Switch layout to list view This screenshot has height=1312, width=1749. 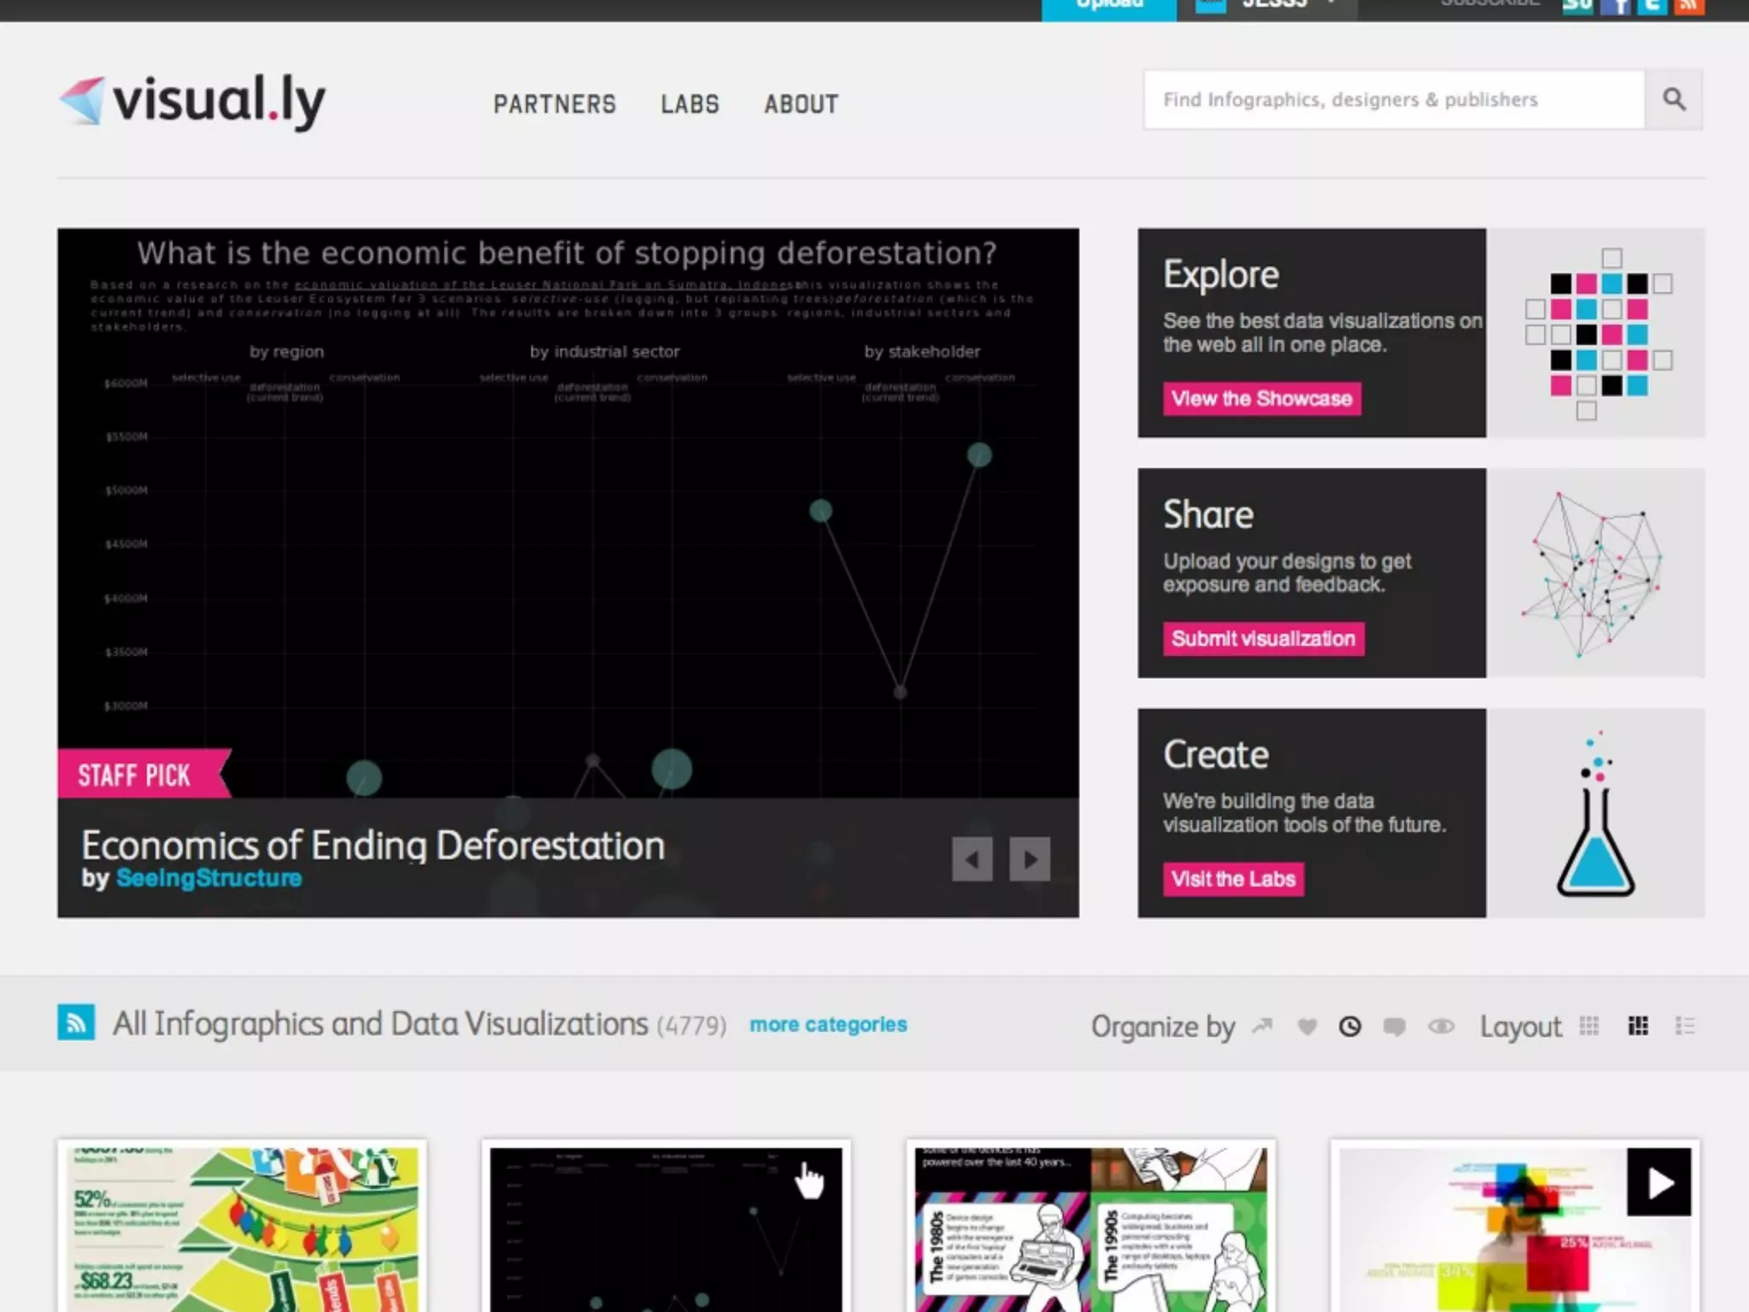(1685, 1026)
